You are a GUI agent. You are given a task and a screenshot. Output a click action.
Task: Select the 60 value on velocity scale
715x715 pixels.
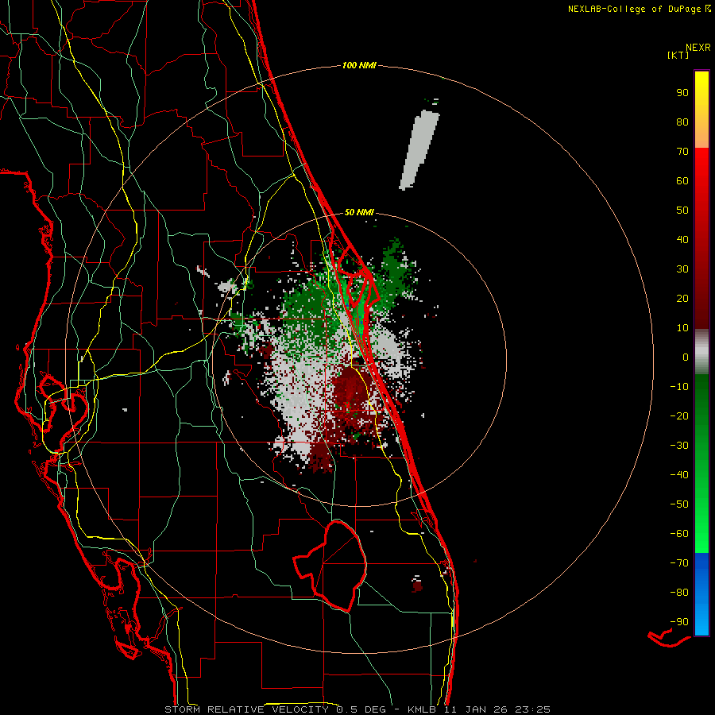click(x=682, y=181)
